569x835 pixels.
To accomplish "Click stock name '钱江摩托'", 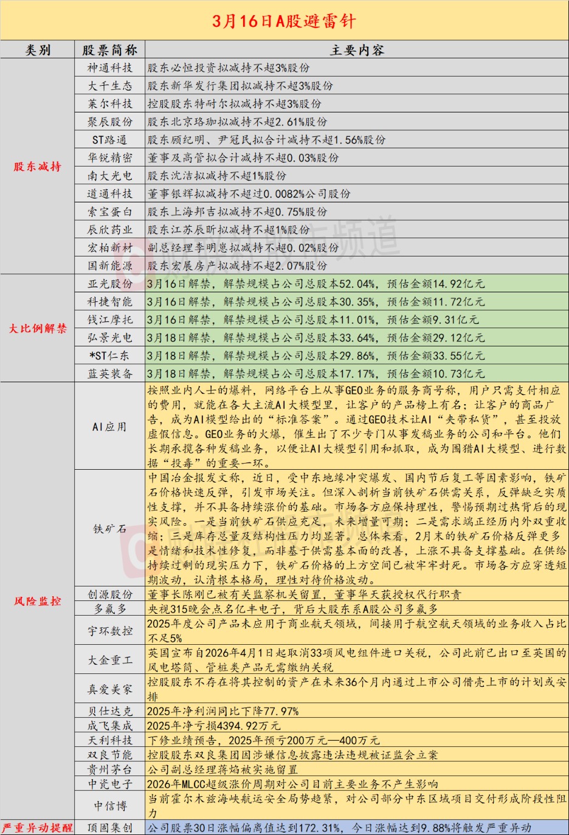I will pos(109,319).
